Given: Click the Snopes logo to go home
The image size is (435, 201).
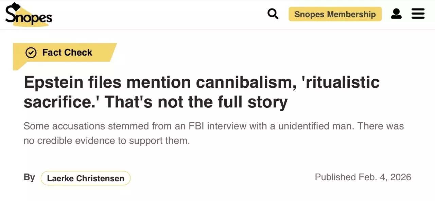Looking at the screenshot, I should (29, 15).
